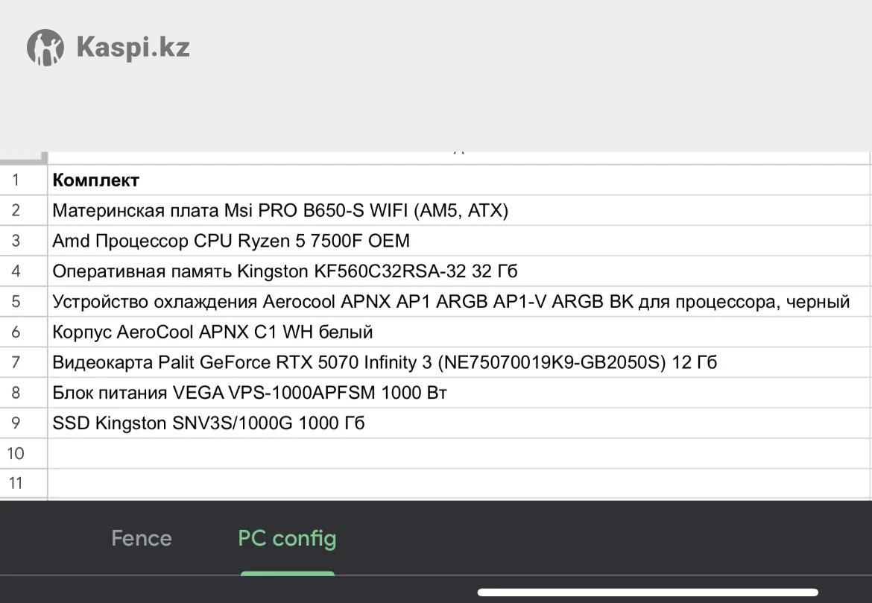Image resolution: width=872 pixels, height=603 pixels.
Task: Select the SSD Kingston SNV3S/1000G cell
Action: [209, 423]
